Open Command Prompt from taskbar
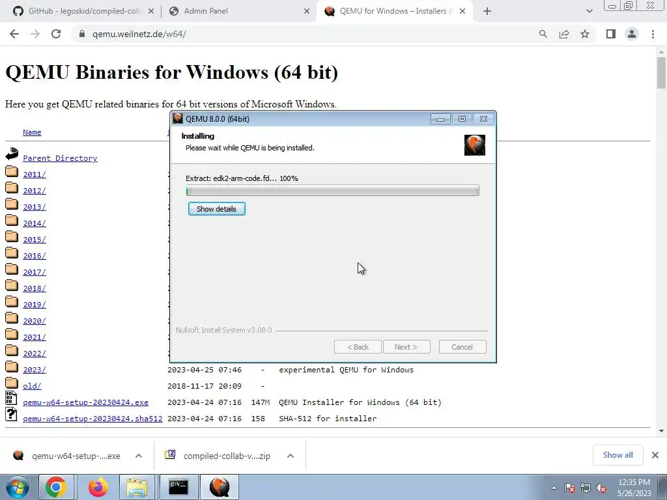This screenshot has width=667, height=500. click(x=178, y=487)
